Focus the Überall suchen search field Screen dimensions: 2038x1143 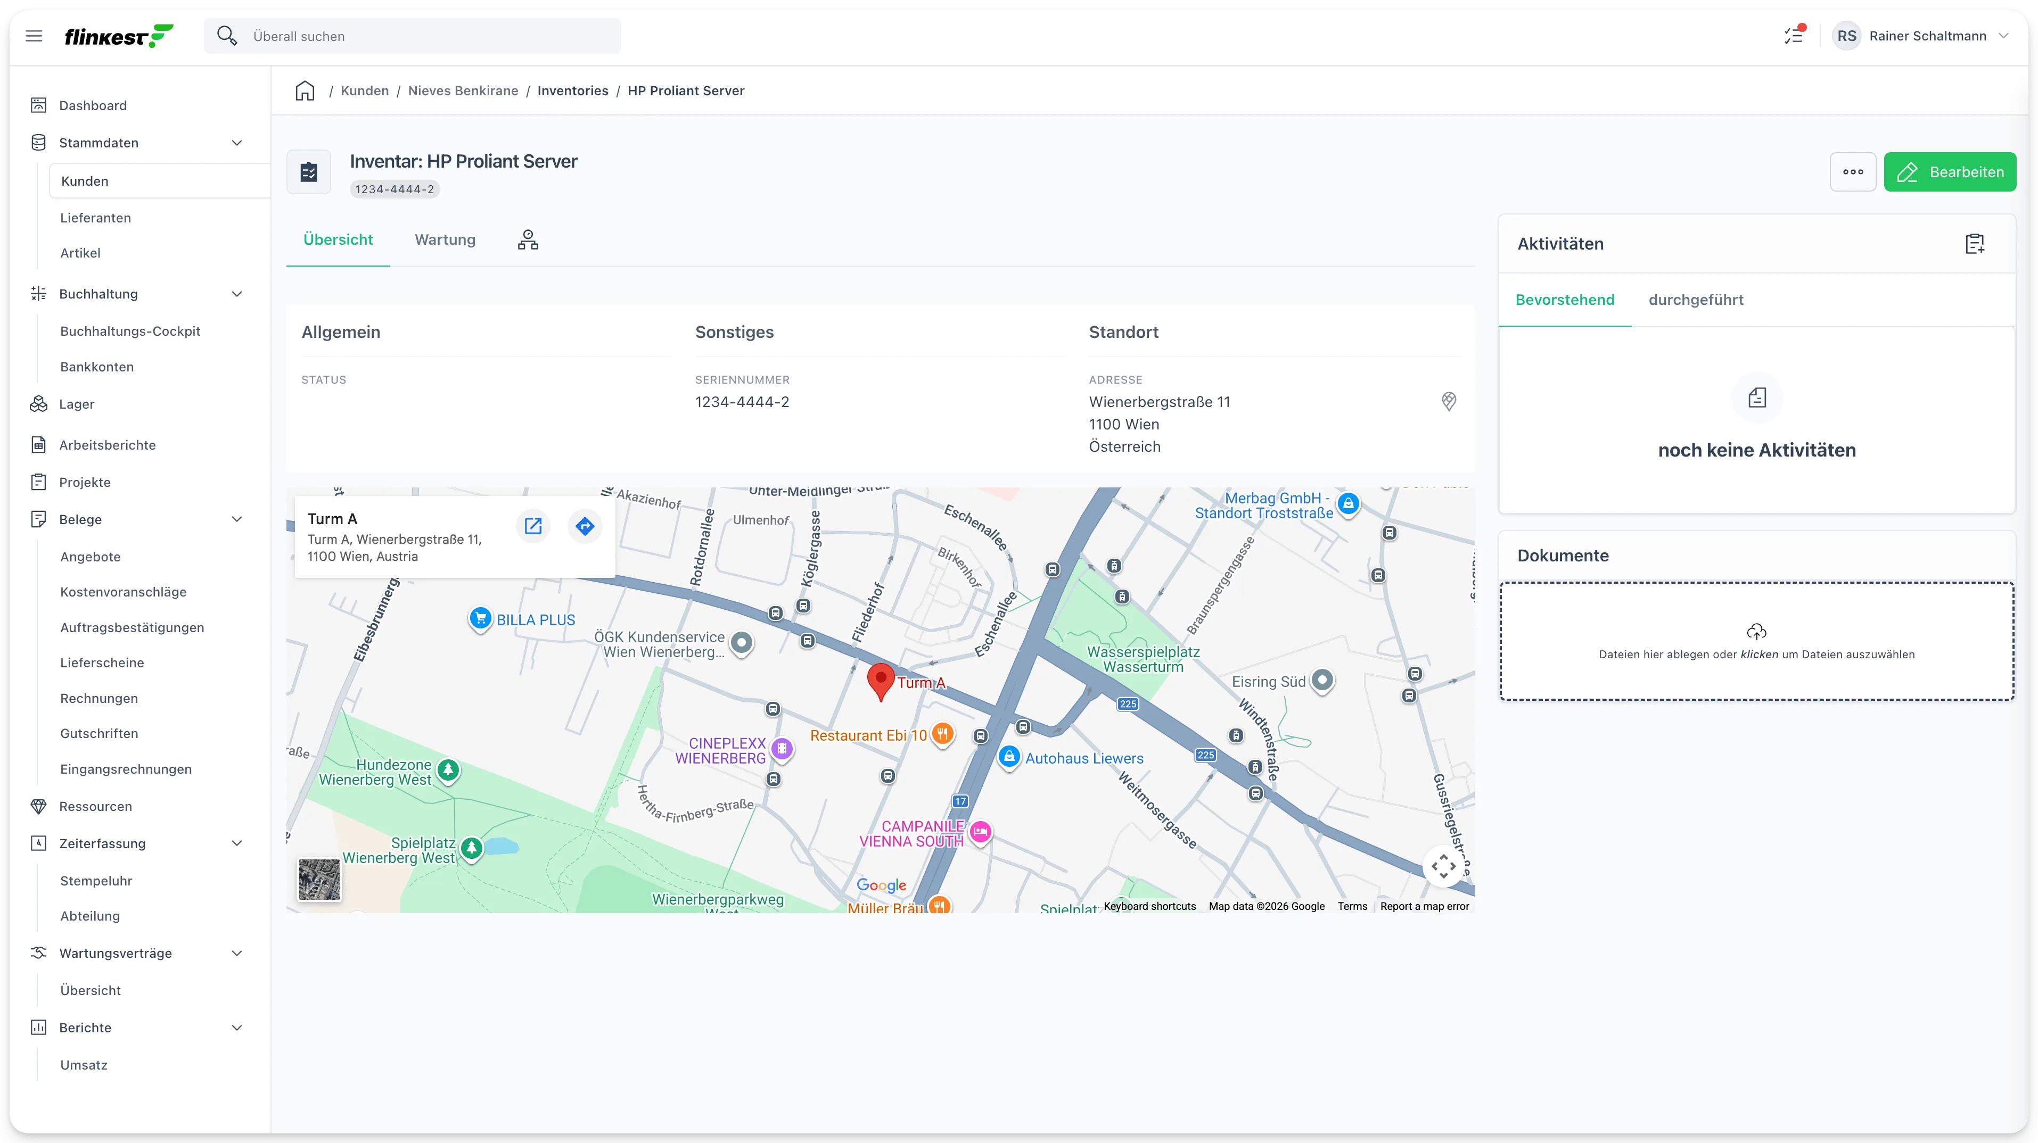click(412, 36)
